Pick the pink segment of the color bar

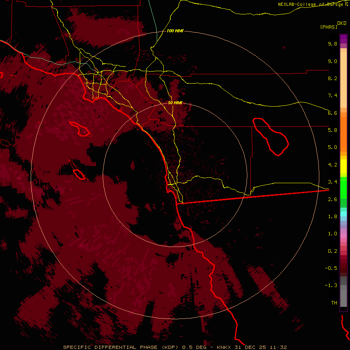point(343,236)
